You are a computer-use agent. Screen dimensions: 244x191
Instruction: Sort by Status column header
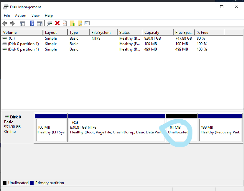pyautogui.click(x=130, y=32)
